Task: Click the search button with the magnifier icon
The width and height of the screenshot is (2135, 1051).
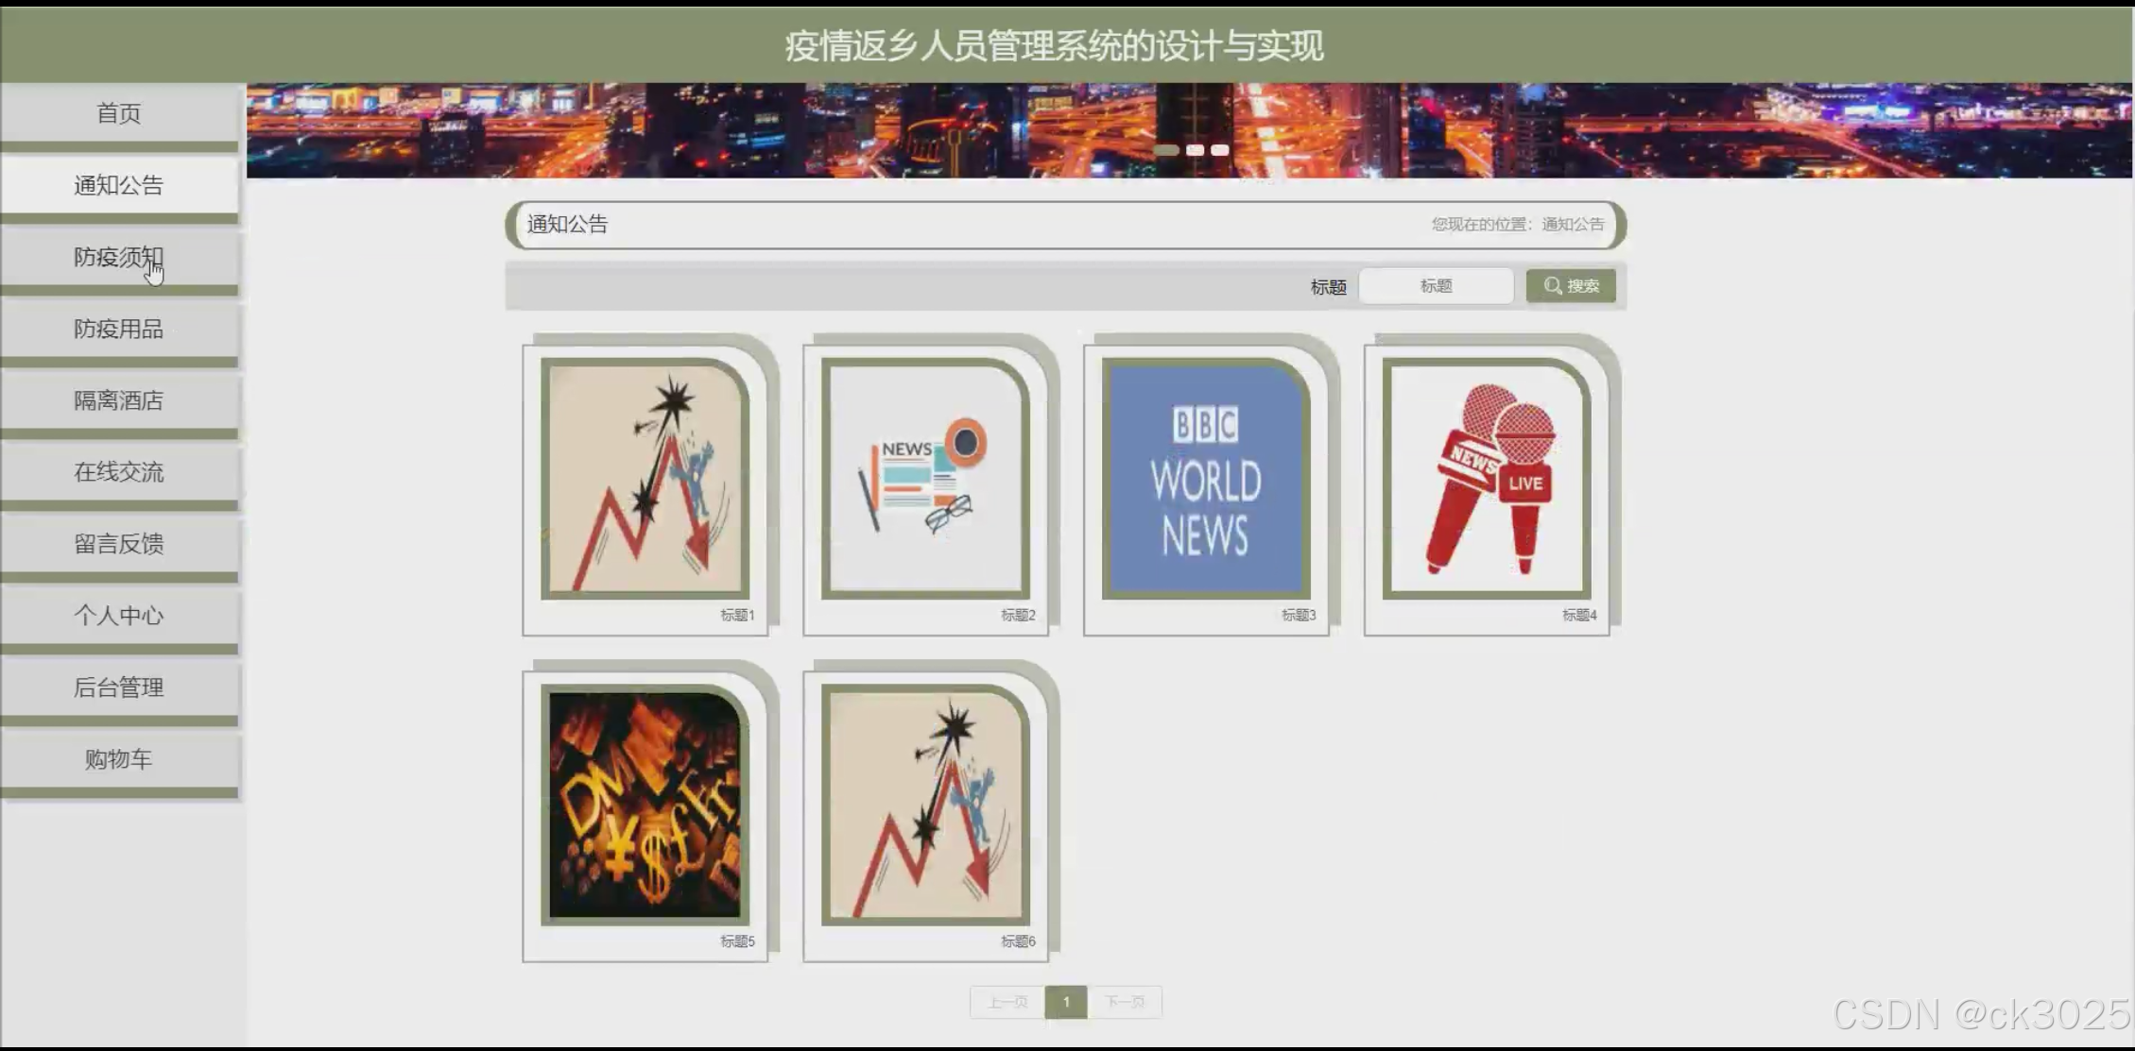Action: (x=1570, y=285)
